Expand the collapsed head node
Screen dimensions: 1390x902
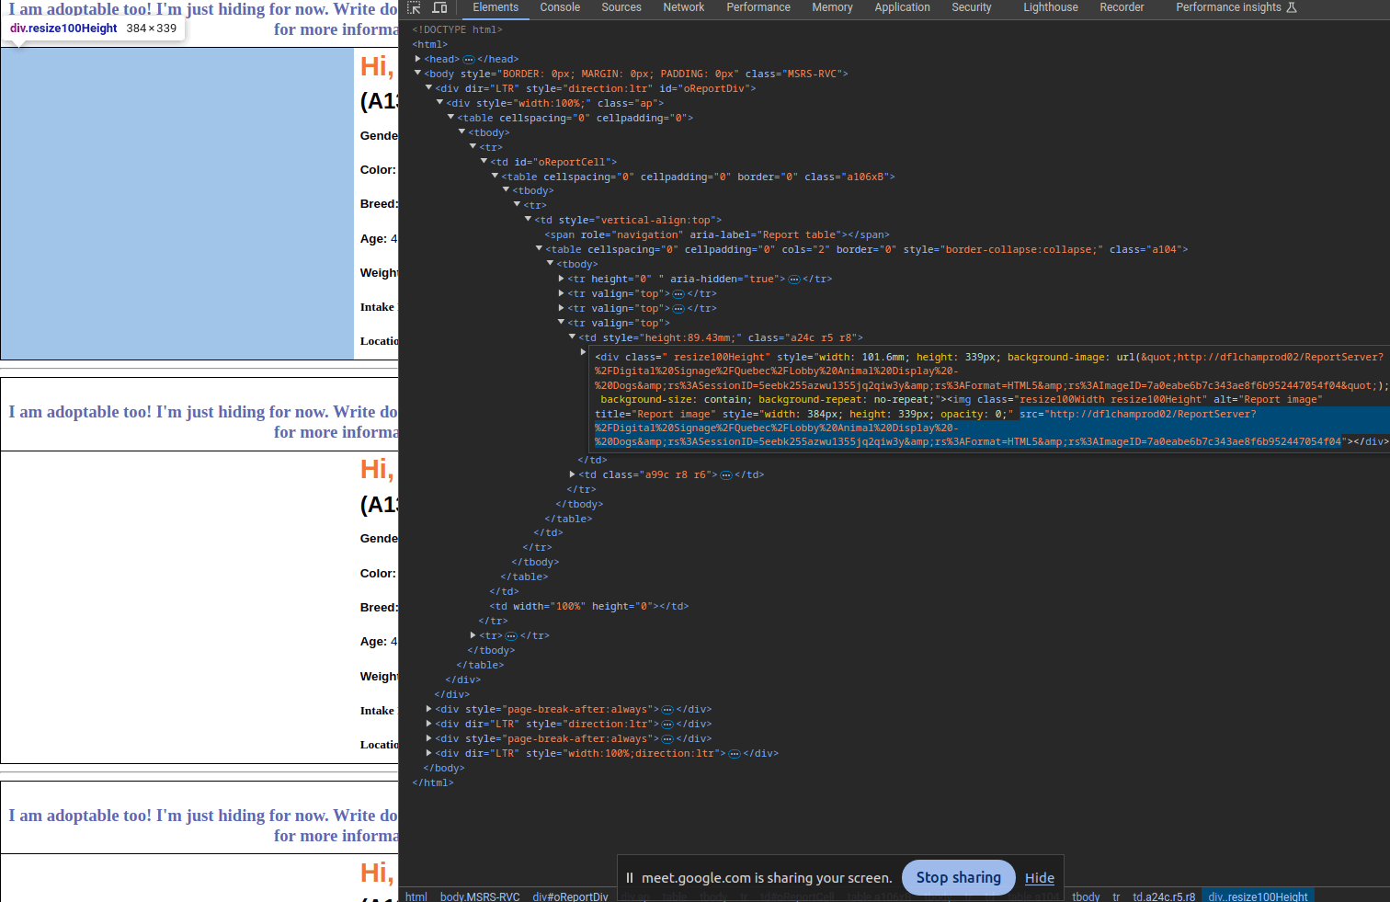tap(418, 59)
